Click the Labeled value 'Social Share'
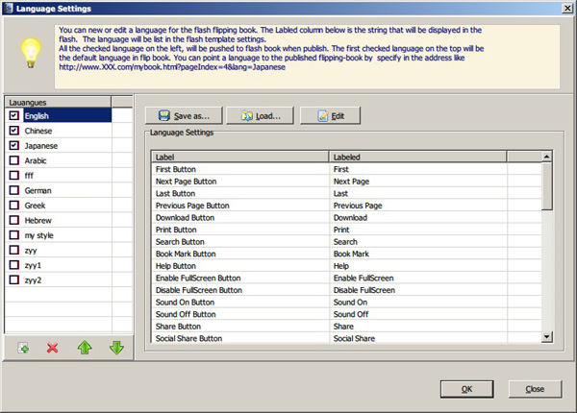The height and width of the screenshot is (413, 577). pos(354,338)
